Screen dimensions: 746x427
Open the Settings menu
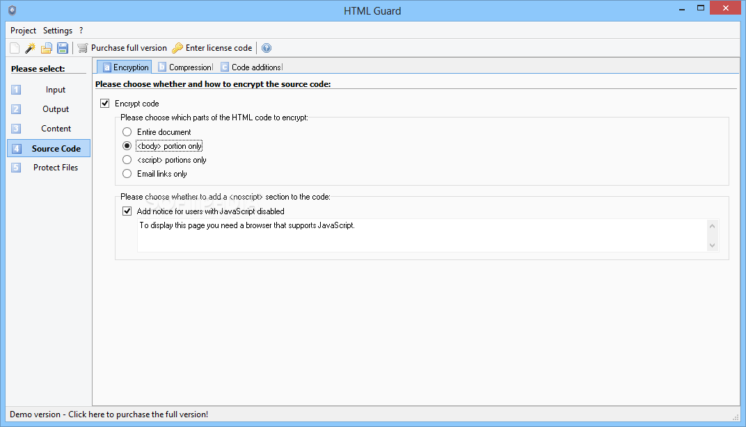pos(58,31)
